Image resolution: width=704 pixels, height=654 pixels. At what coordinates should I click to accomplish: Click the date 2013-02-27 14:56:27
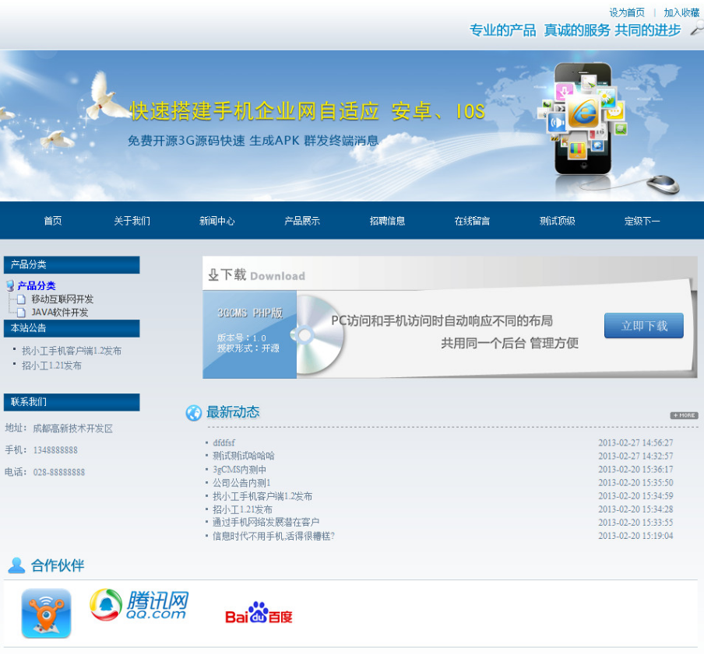click(x=635, y=443)
